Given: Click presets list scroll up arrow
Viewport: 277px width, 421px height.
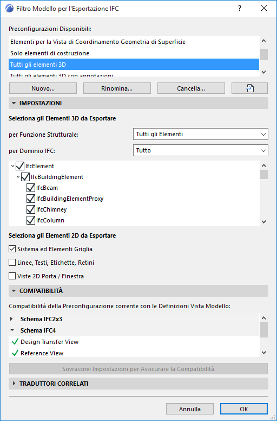Looking at the screenshot, I should point(263,41).
